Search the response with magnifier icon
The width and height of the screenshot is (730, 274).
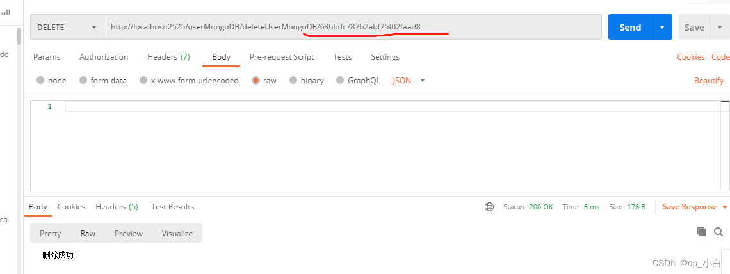point(718,232)
